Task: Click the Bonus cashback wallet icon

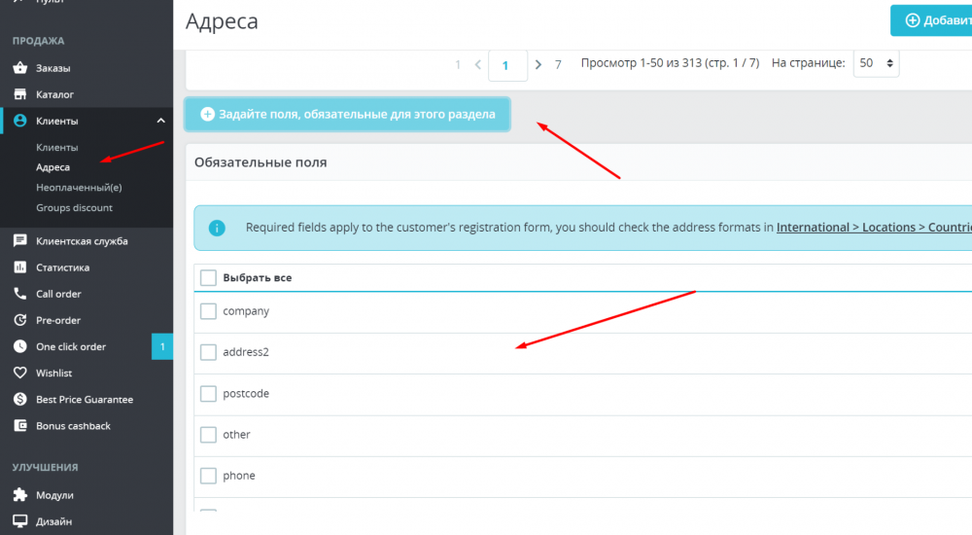Action: (19, 426)
